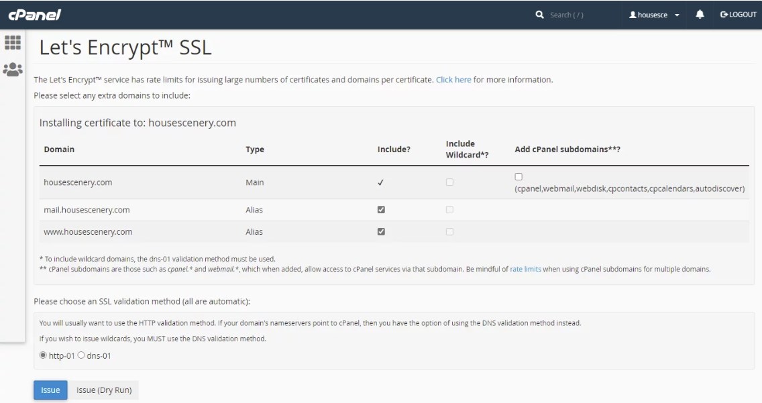Toggle wildcard checkbox for housescenery.com main domain
762x403 pixels.
449,182
